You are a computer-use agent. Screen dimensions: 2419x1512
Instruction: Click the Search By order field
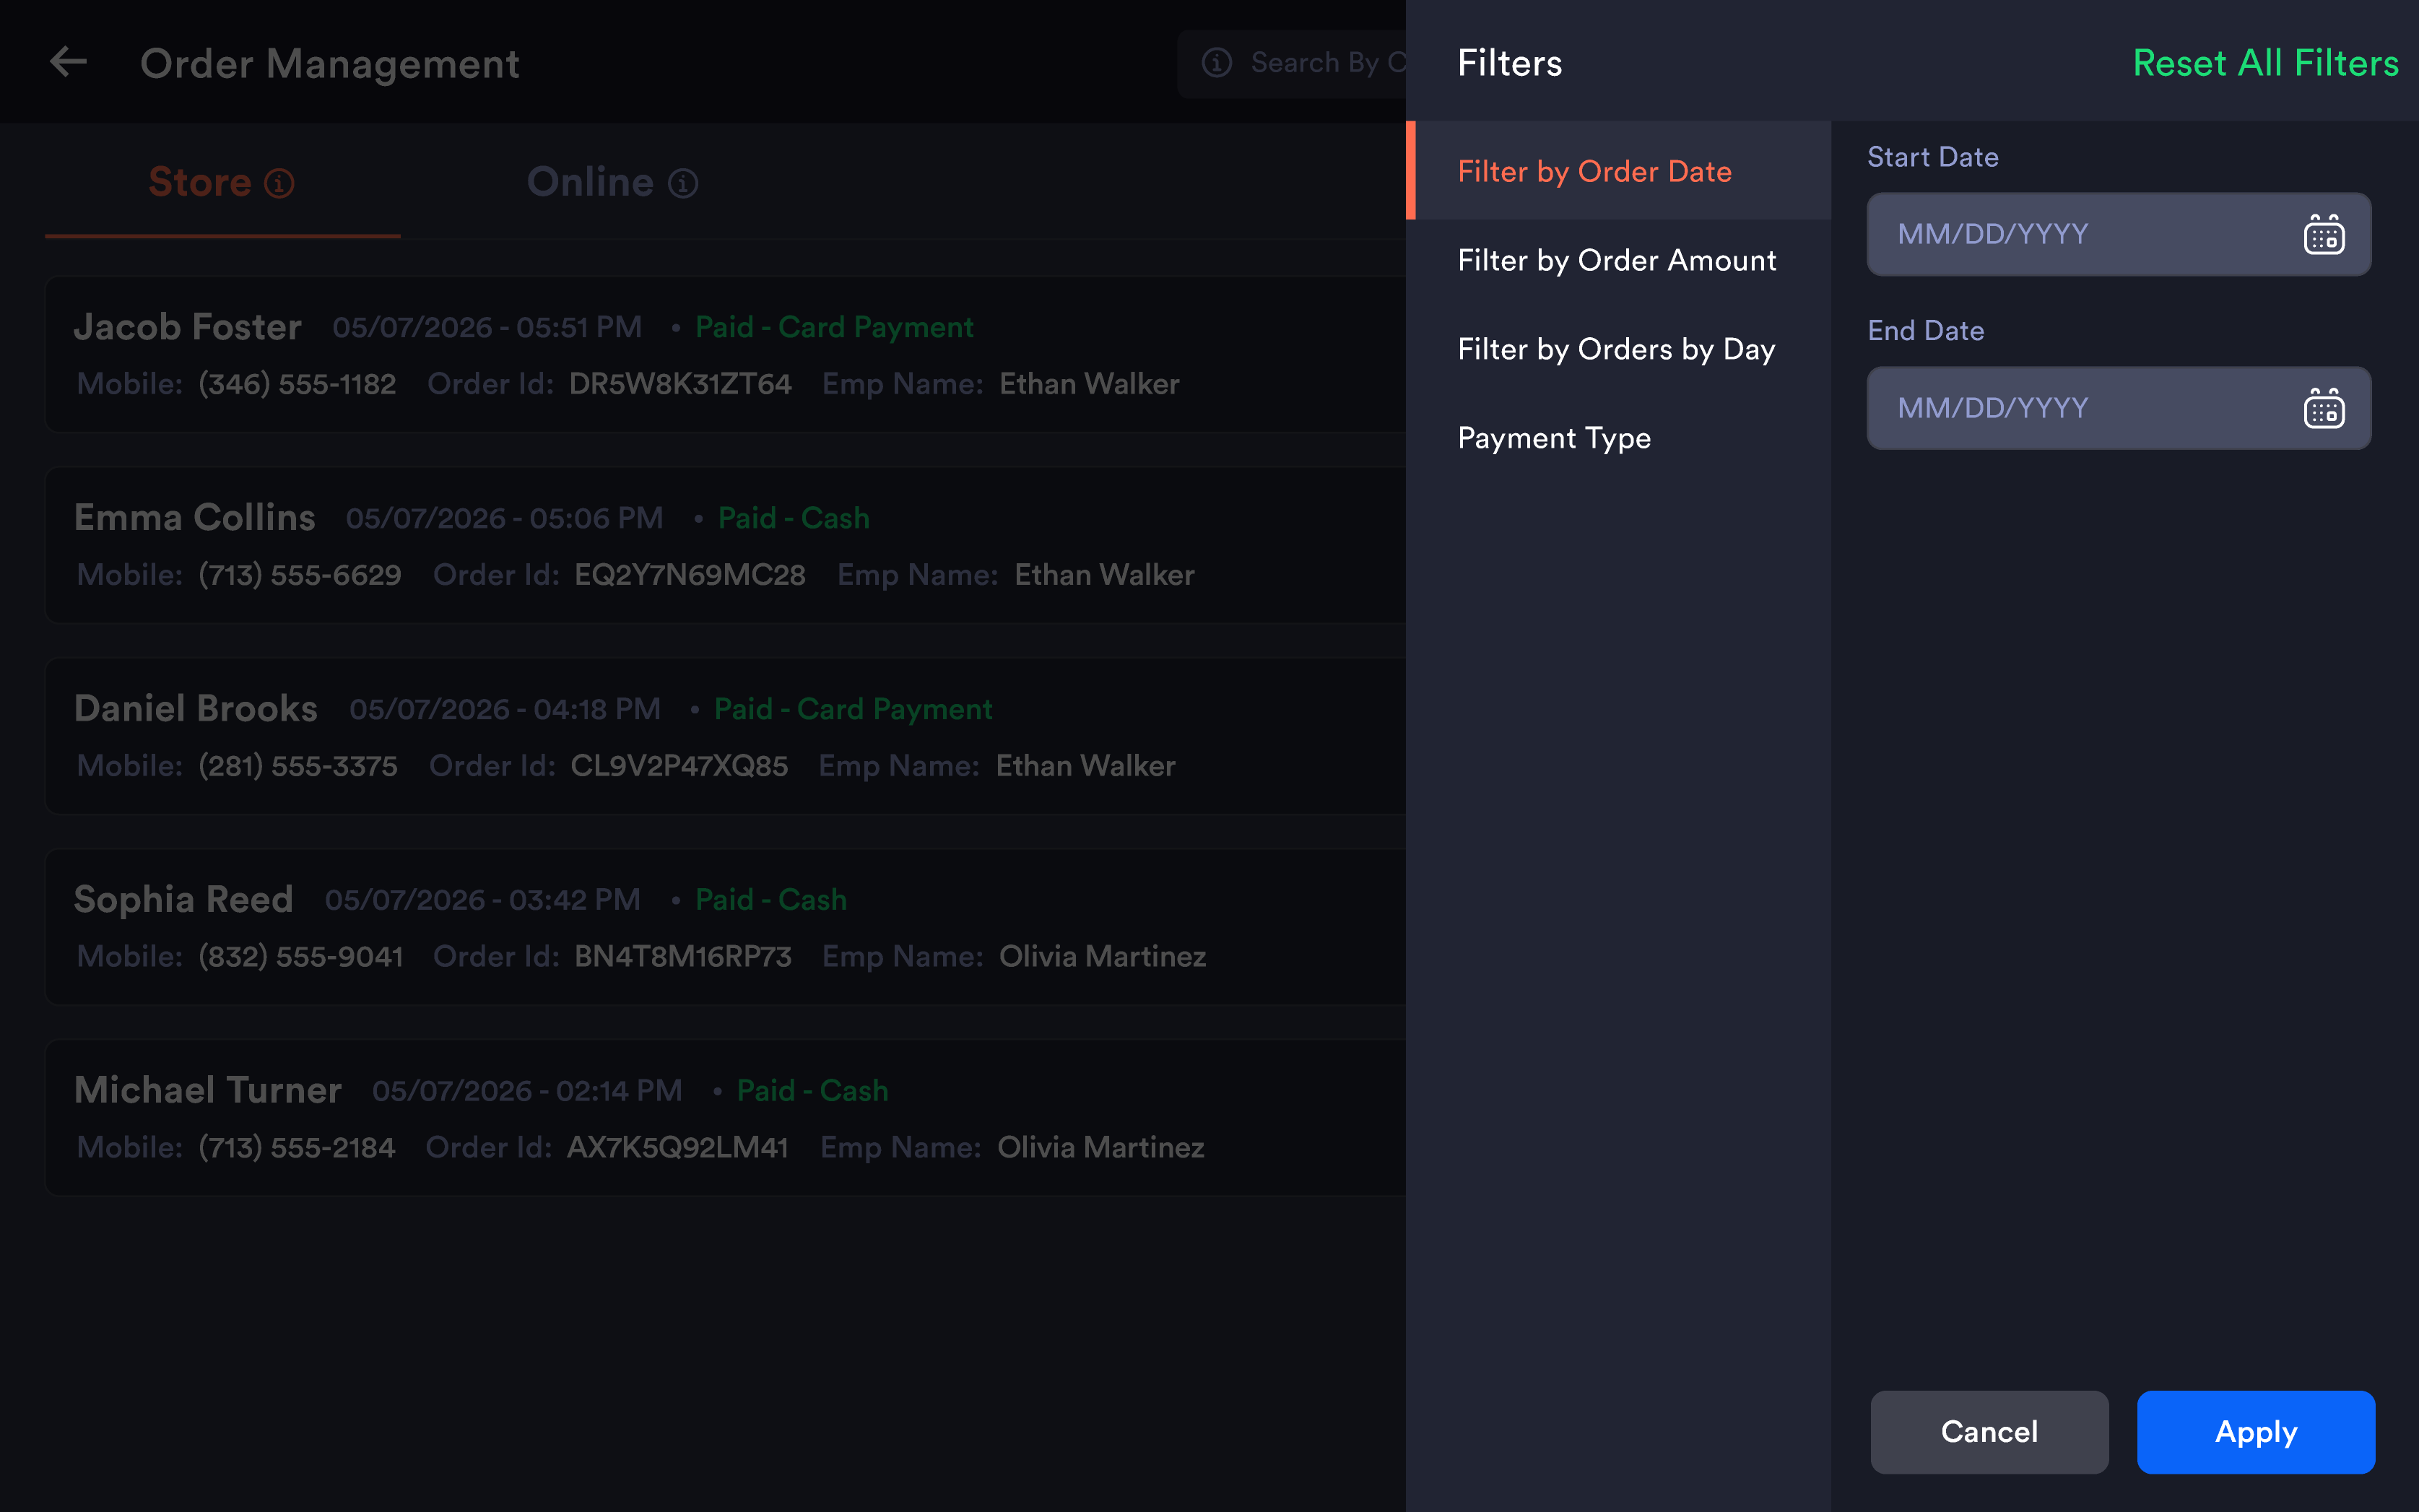[x=1292, y=63]
